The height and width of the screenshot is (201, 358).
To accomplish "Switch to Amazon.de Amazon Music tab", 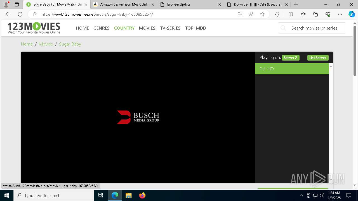I will click(124, 4).
